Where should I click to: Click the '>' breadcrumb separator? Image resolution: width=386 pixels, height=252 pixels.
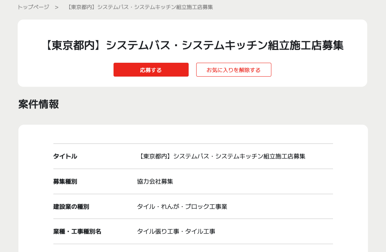pos(57,7)
